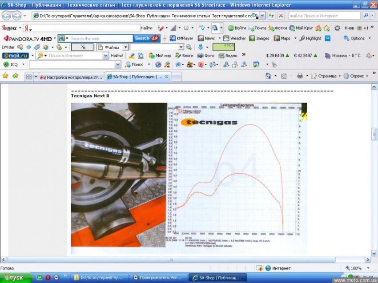This screenshot has width=378, height=283.
Task: Click the @mail.ru logo button
Action: (x=16, y=56)
